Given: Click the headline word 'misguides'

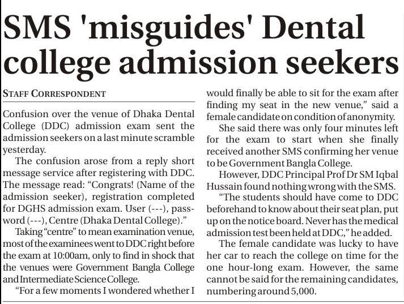Looking at the screenshot, I should tap(169, 26).
